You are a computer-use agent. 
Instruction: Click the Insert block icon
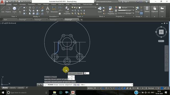[x=100, y=9]
